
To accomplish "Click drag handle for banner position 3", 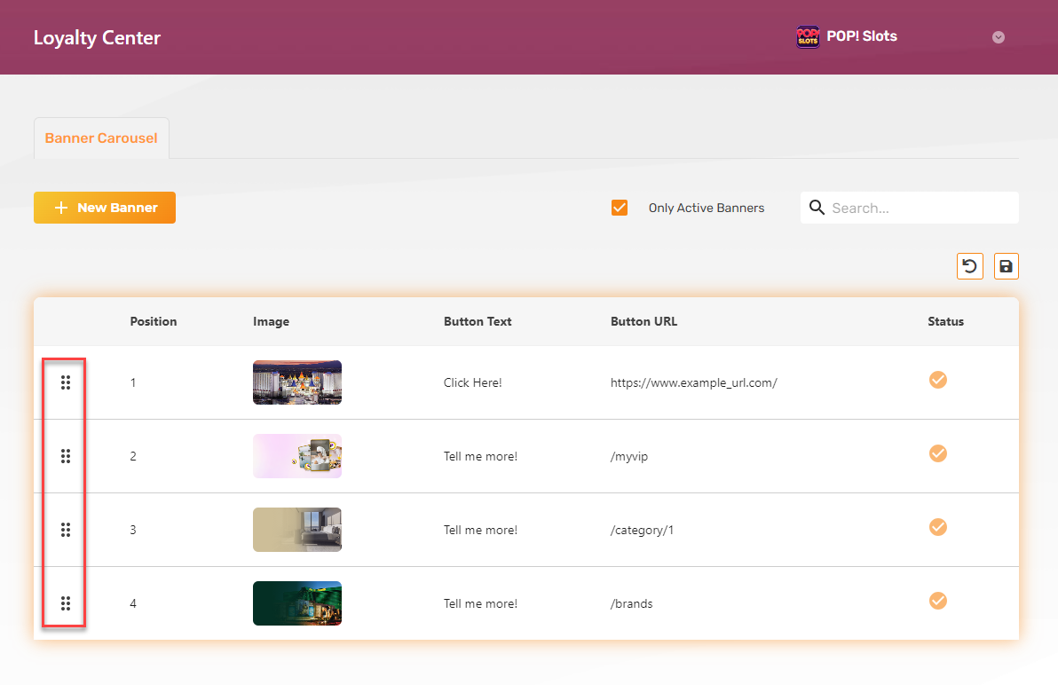I will [x=65, y=530].
